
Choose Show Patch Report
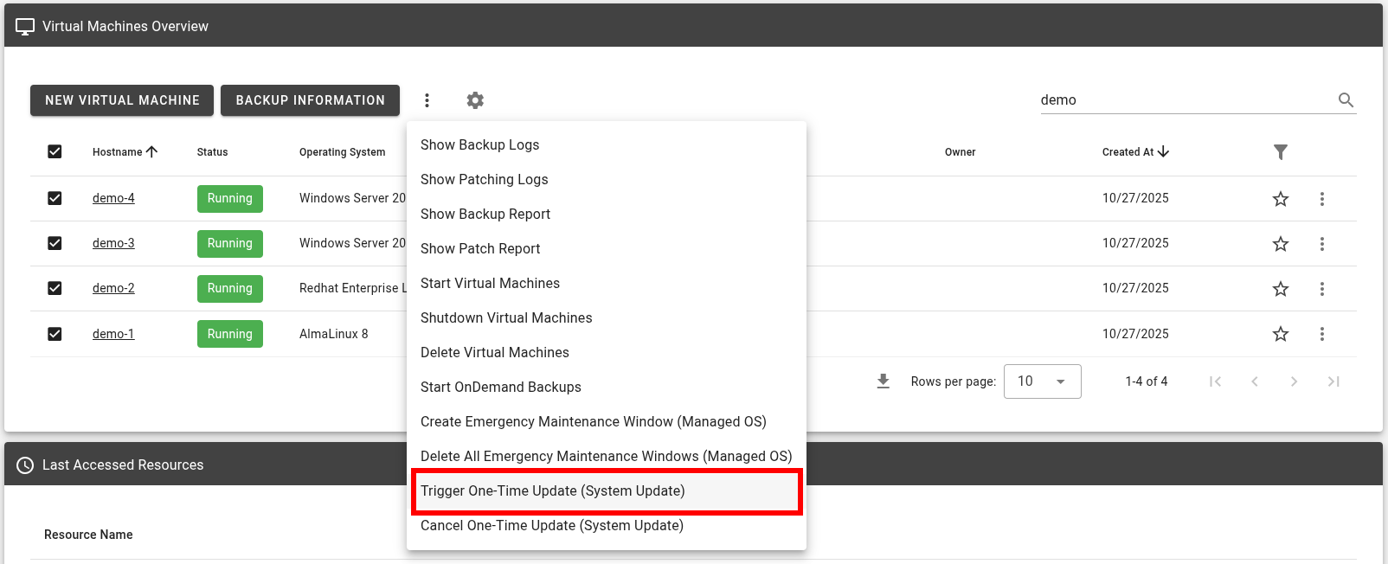click(606, 248)
